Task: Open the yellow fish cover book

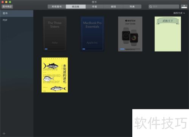Action: click(55, 75)
